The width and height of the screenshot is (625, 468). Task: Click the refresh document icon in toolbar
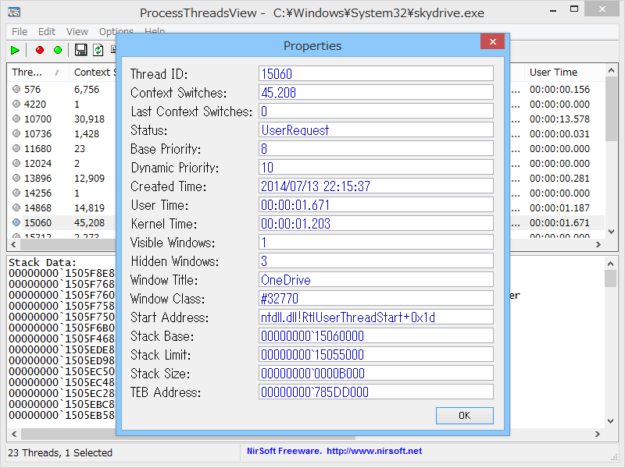[x=98, y=50]
